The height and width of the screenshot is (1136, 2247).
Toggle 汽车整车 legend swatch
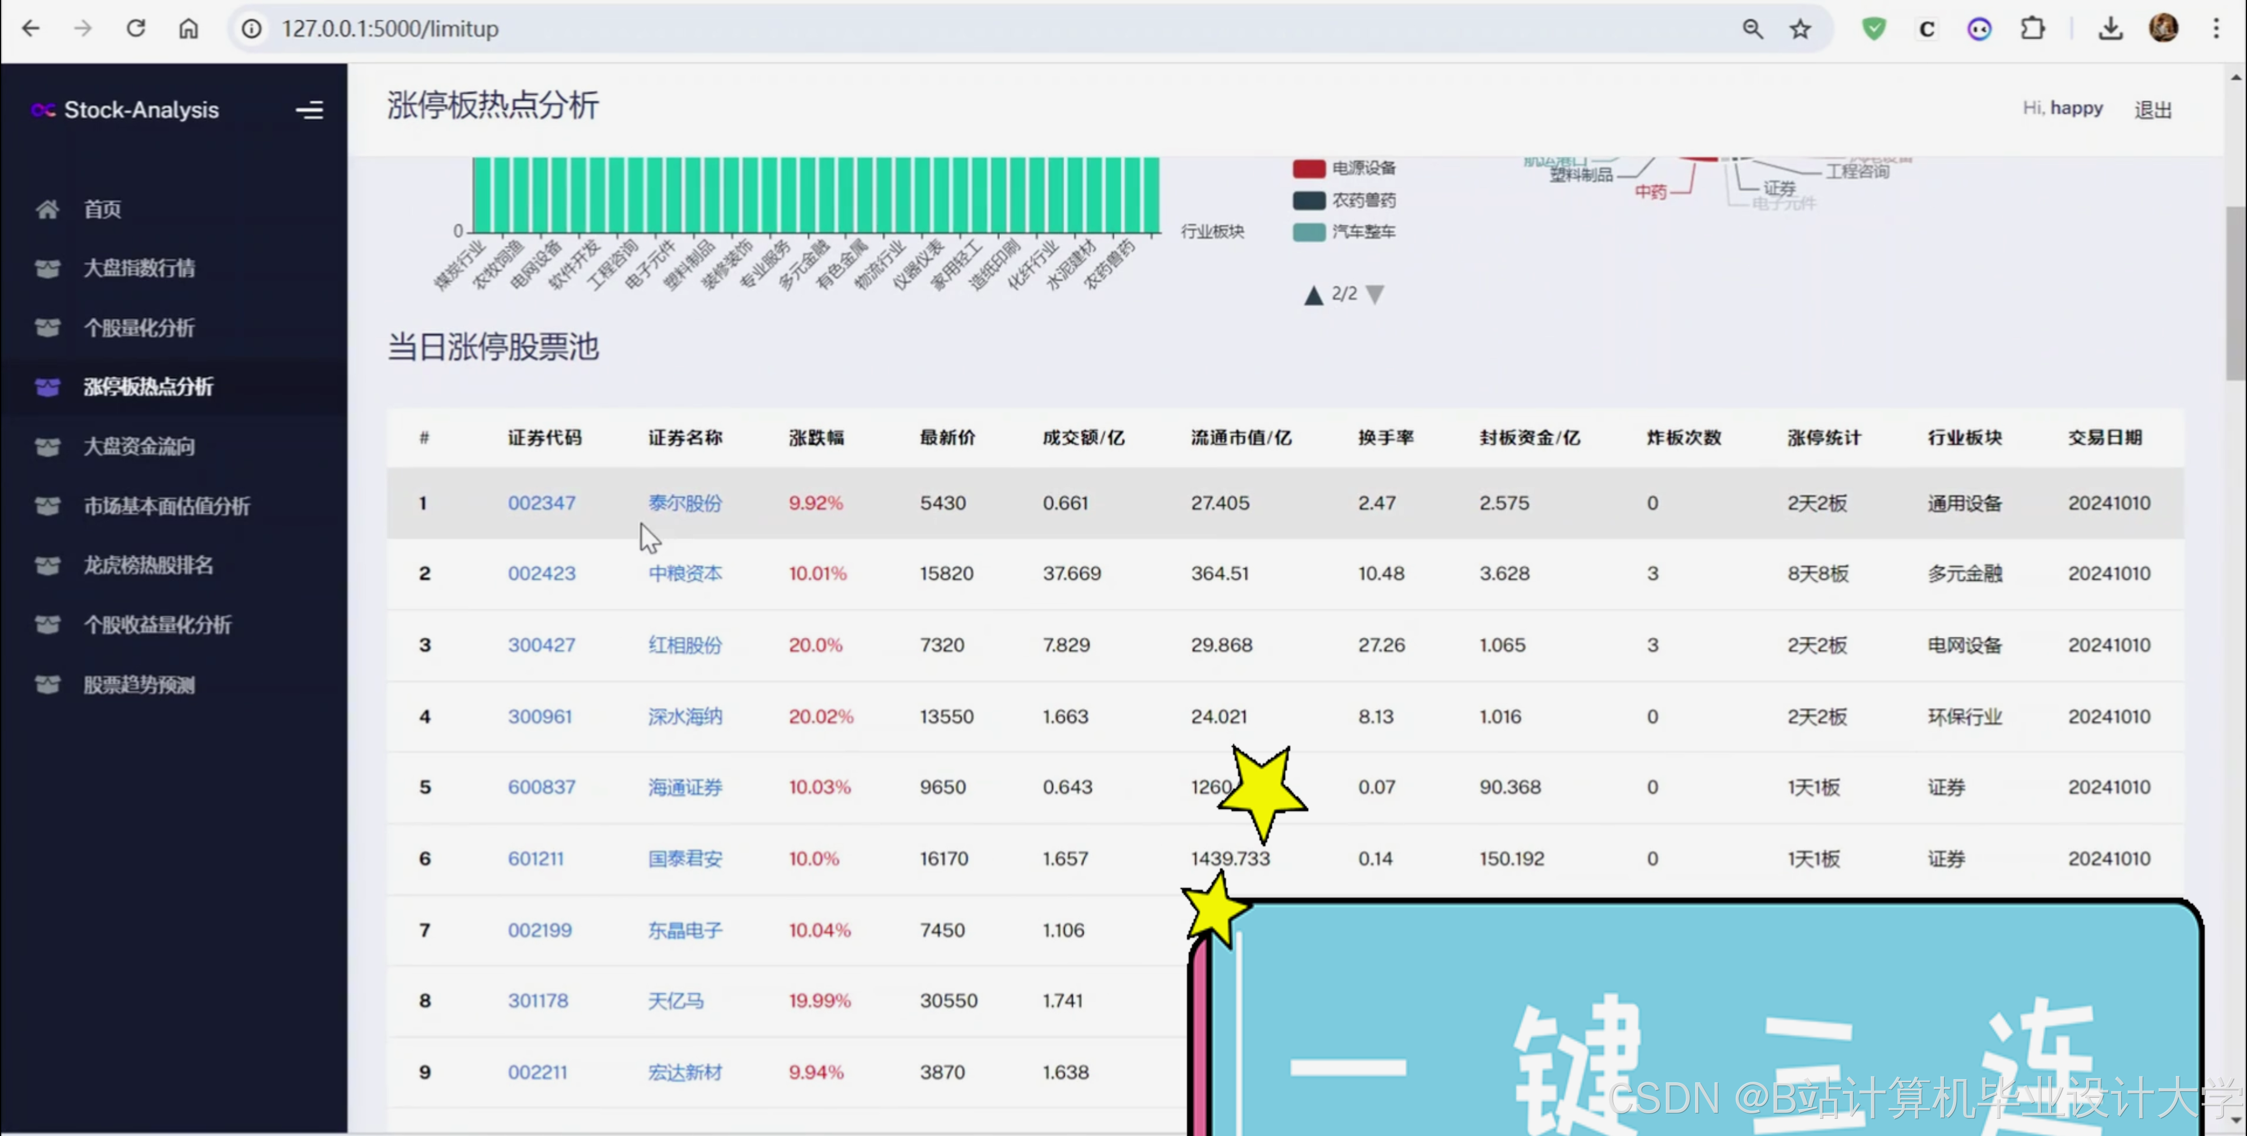tap(1309, 232)
